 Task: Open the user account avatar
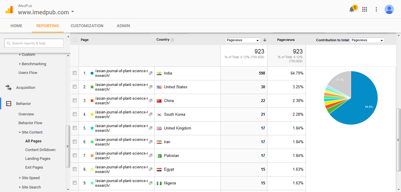pyautogui.click(x=389, y=9)
